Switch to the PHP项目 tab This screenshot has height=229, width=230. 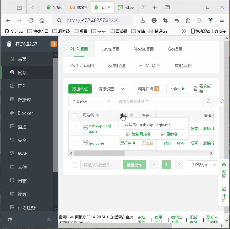click(x=79, y=49)
